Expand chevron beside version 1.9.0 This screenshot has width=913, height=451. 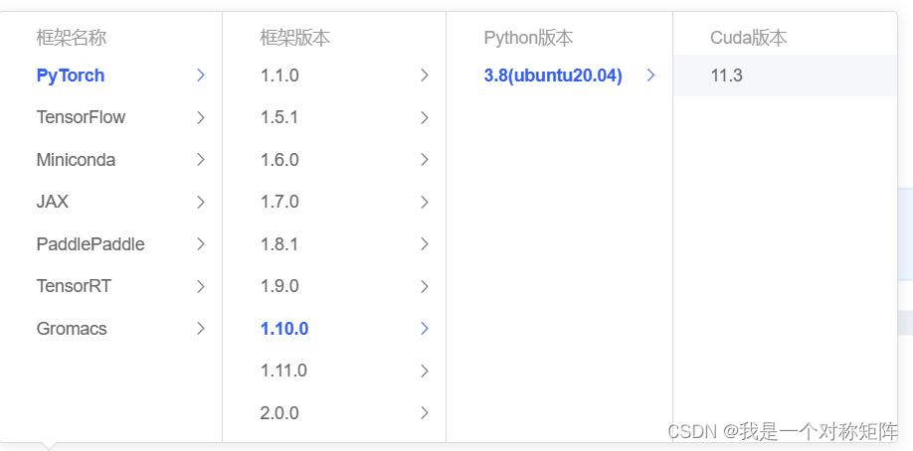425,286
